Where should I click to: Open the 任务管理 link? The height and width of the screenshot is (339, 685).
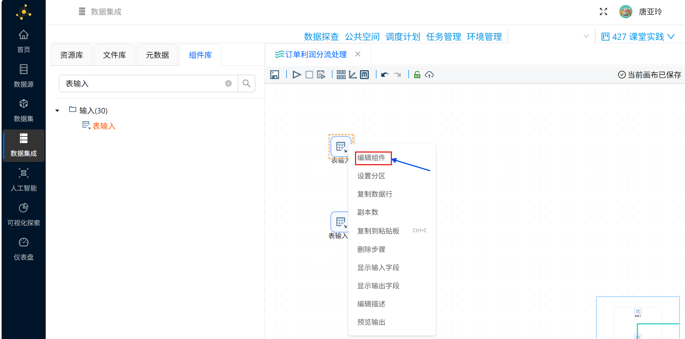pos(443,37)
